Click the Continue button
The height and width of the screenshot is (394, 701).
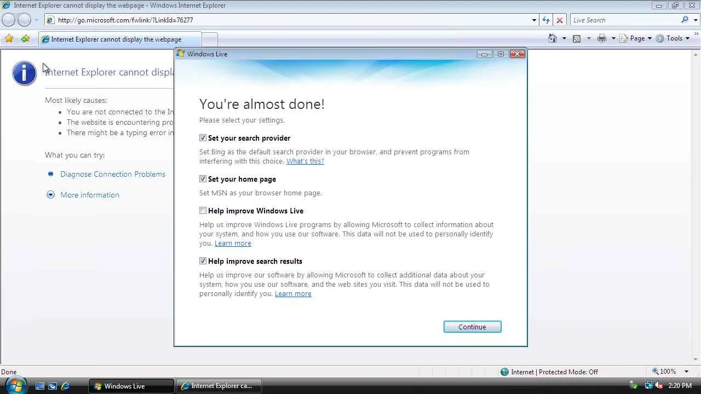[472, 327]
